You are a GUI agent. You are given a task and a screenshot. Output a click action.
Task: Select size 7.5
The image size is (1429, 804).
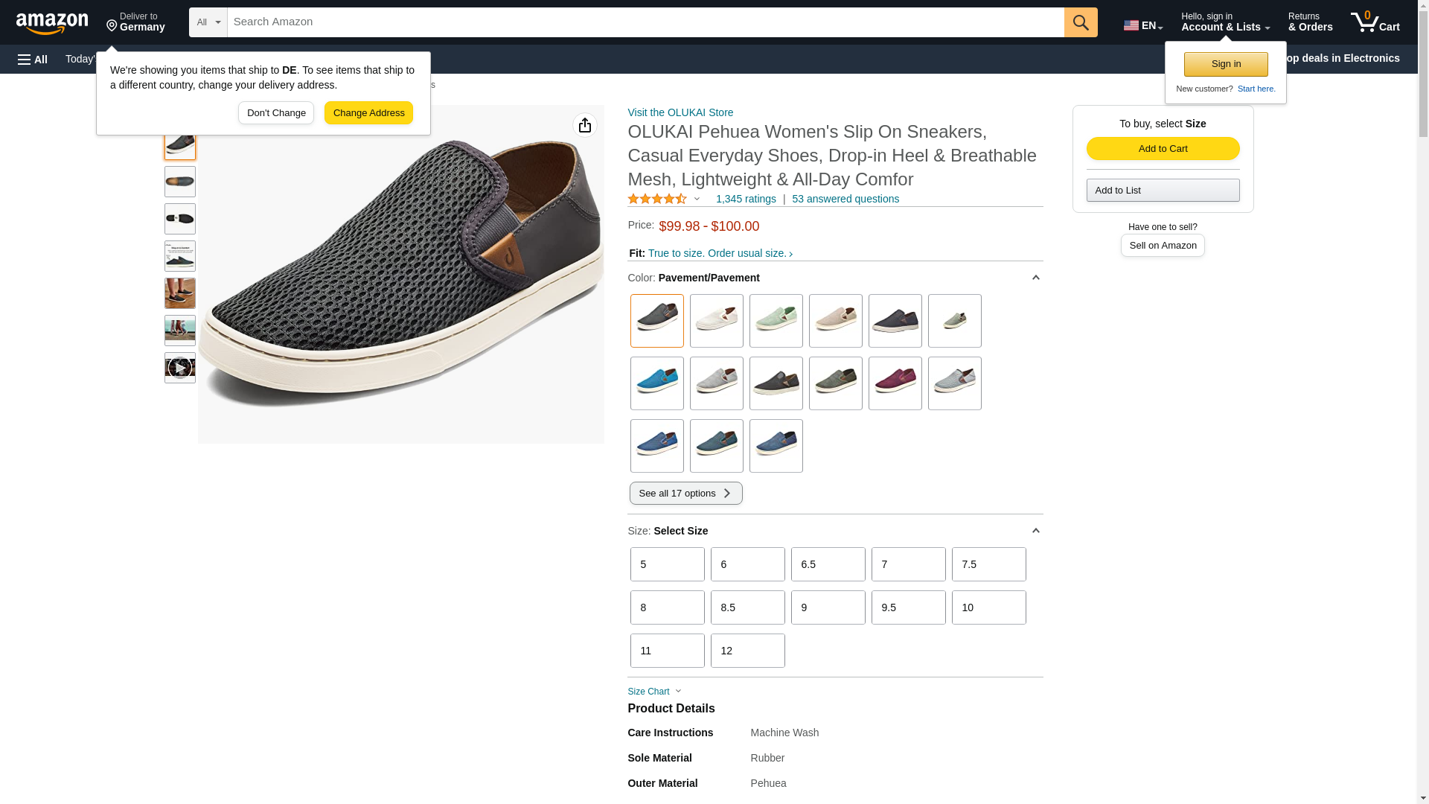tap(988, 564)
